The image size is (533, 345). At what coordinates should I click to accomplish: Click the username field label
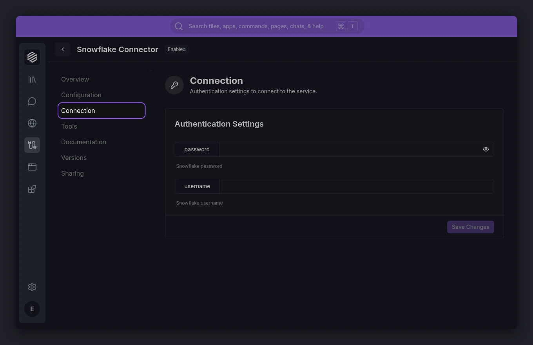pyautogui.click(x=197, y=186)
